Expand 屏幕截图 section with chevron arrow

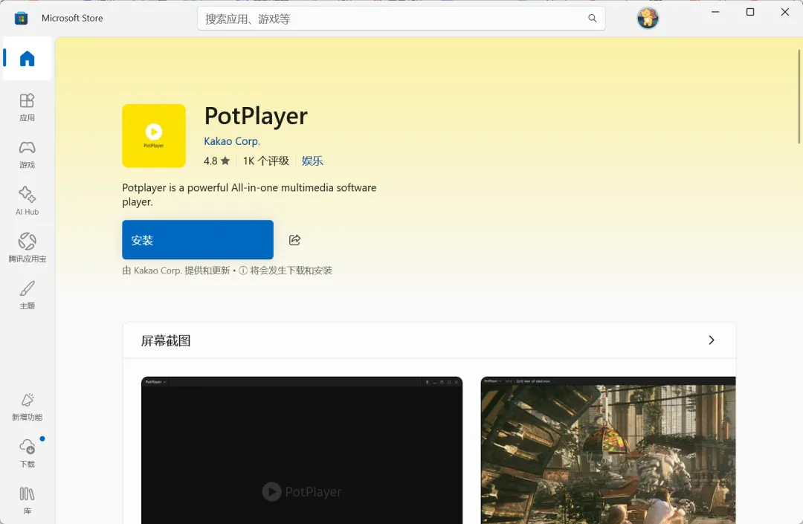pyautogui.click(x=712, y=340)
